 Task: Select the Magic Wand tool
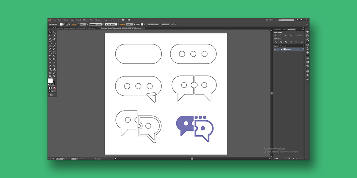[50, 35]
